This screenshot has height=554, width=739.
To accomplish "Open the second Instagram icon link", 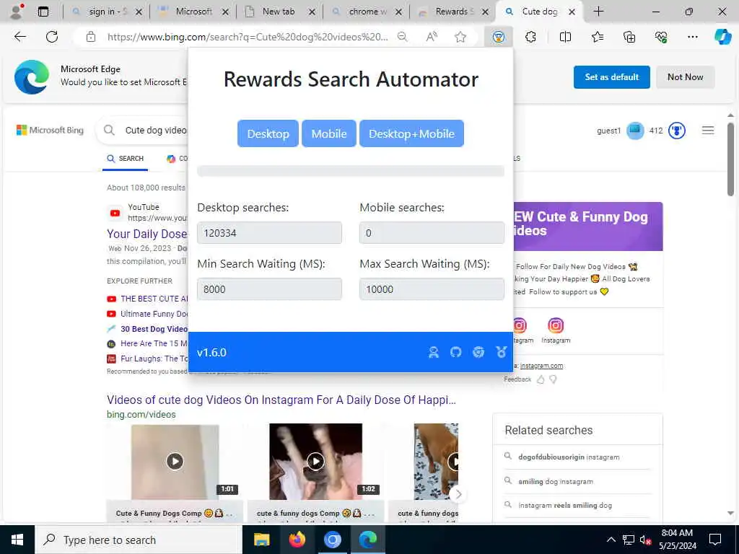I will tap(556, 330).
